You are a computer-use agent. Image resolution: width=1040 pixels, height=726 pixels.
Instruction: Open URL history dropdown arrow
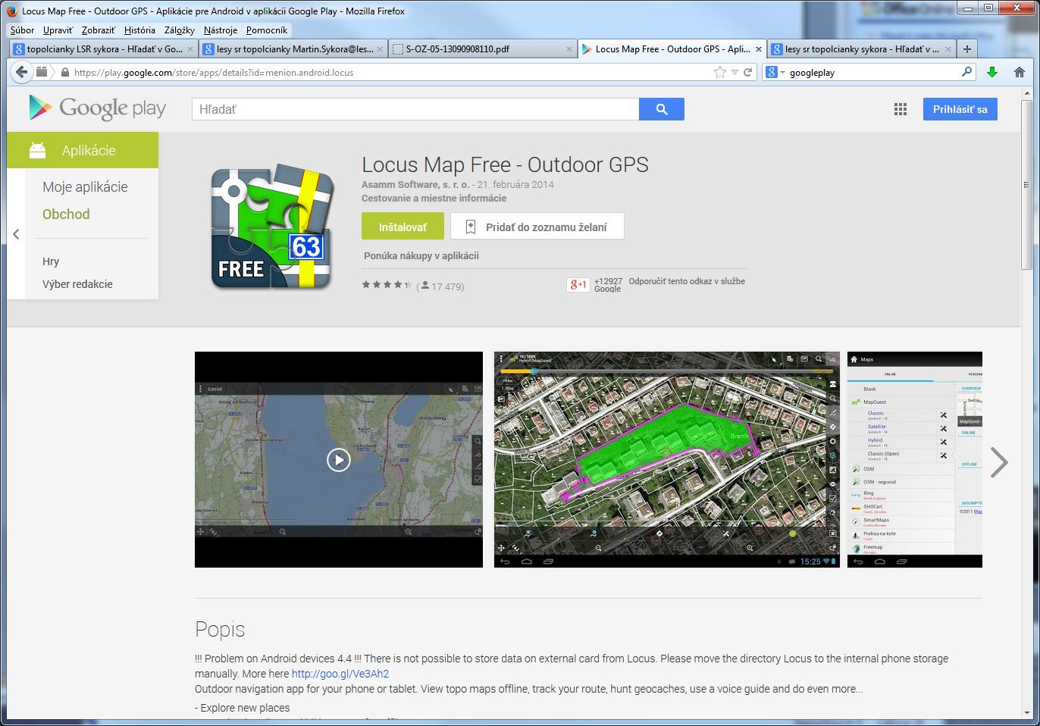tap(734, 73)
